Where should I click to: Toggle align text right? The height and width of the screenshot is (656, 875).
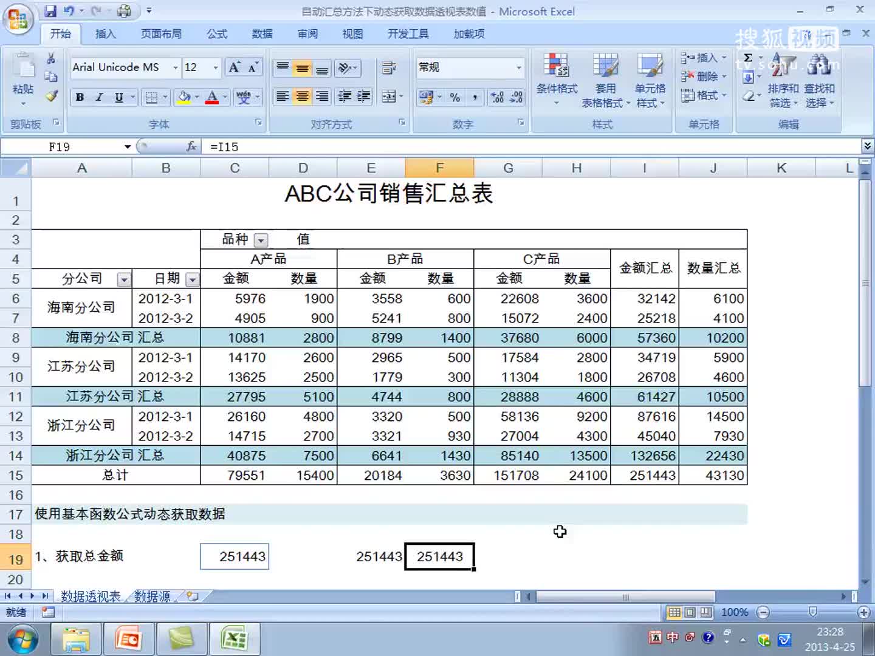(322, 97)
